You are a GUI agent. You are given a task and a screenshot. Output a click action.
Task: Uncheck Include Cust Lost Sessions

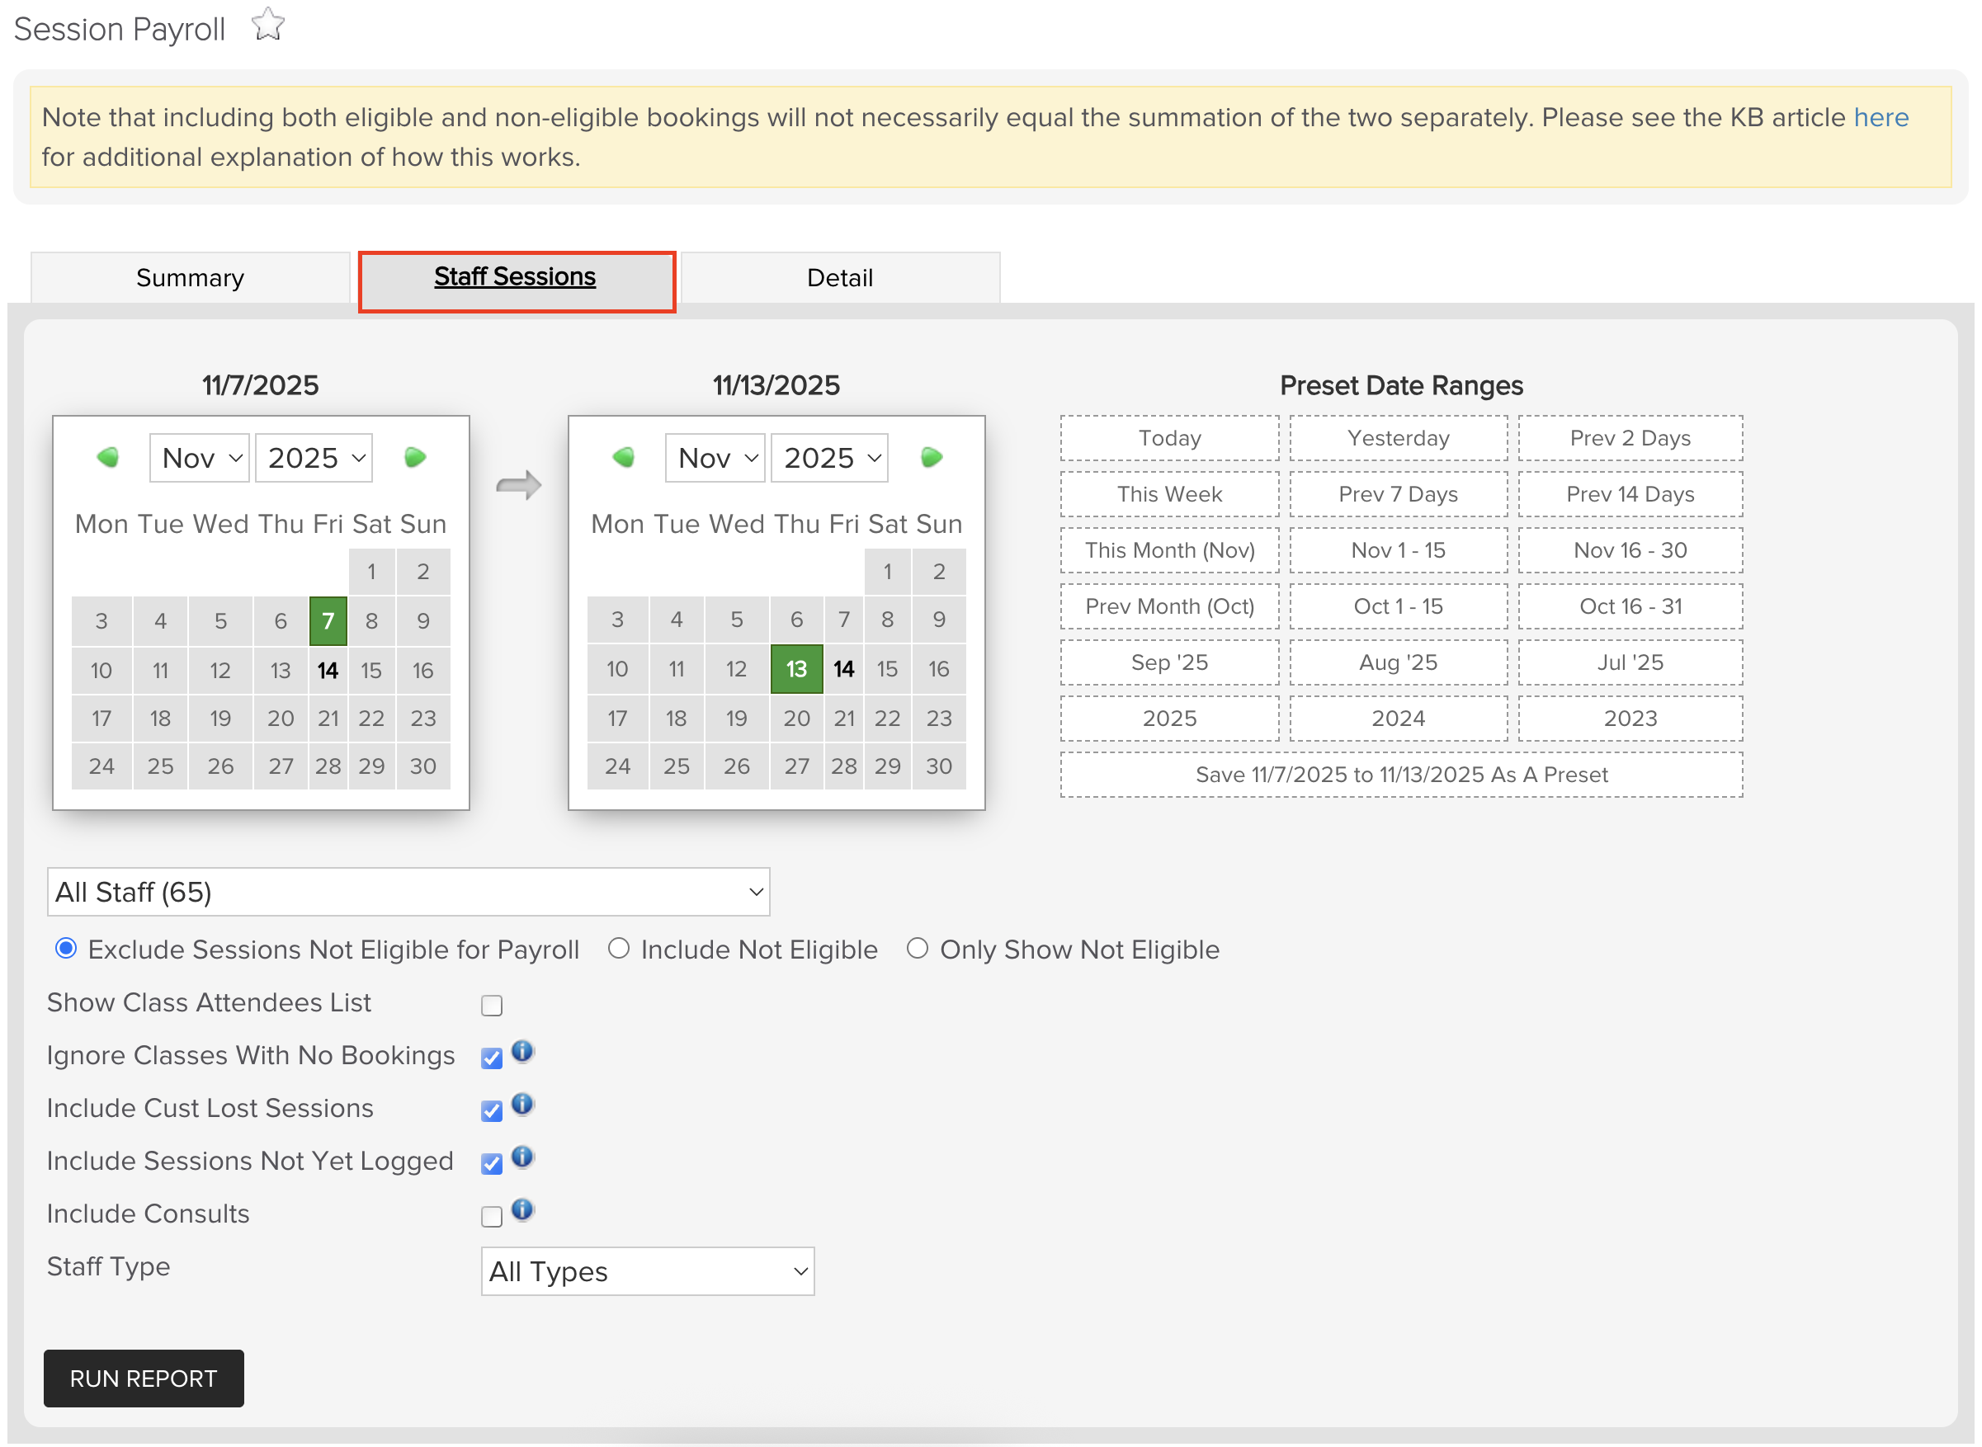pyautogui.click(x=493, y=1110)
